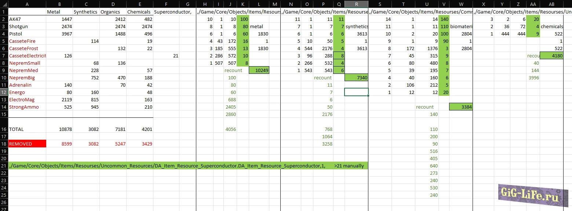
Task: Select row header 21
Action: (4, 166)
